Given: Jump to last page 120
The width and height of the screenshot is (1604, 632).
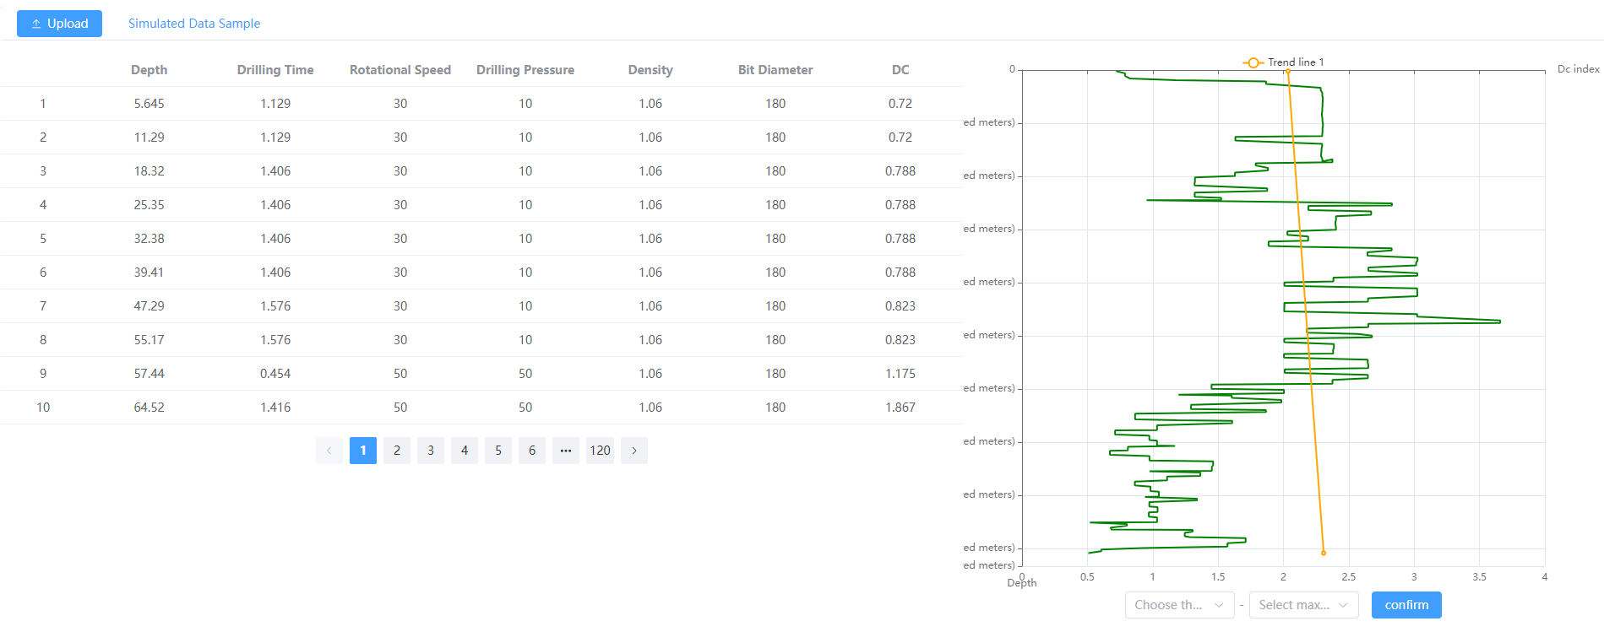Looking at the screenshot, I should tap(600, 451).
